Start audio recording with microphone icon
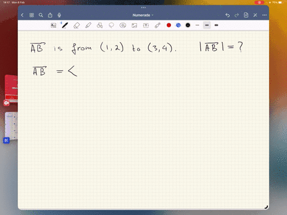This screenshot has width=287, height=215. coord(59,15)
